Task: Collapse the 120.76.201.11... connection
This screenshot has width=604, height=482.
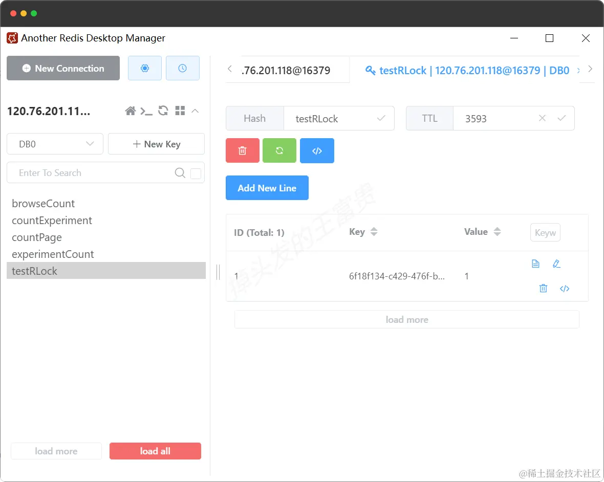Action: [x=196, y=111]
